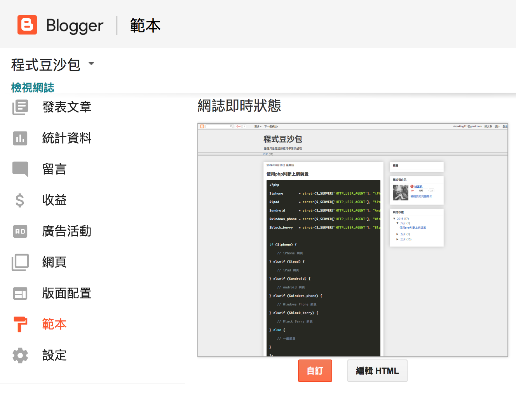The image size is (516, 394).
Task: Click the 範本 header title text
Action: (x=145, y=26)
